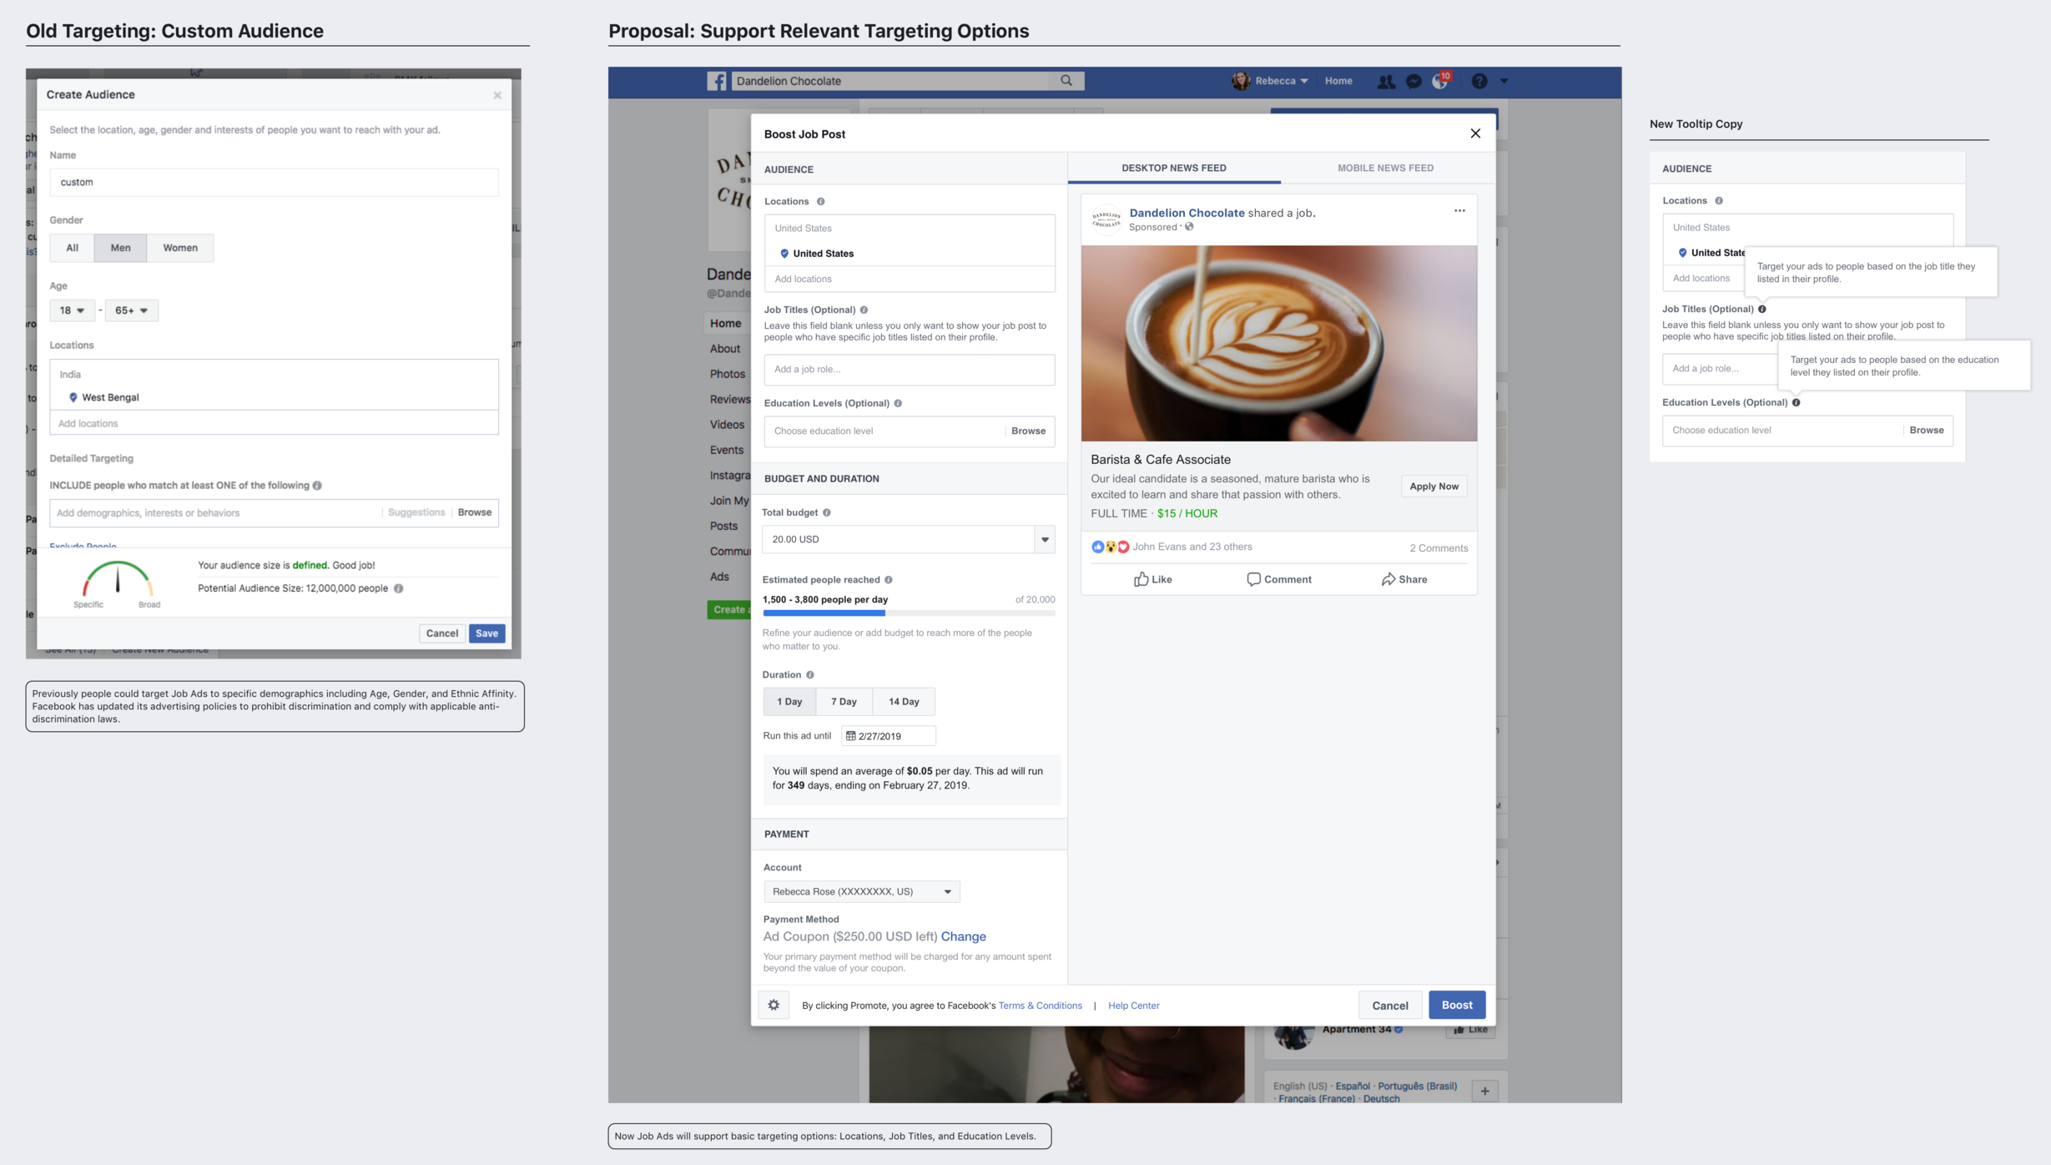Browse education levels in New Tooltip Copy panel
The height and width of the screenshot is (1165, 2051).
[x=1927, y=430]
